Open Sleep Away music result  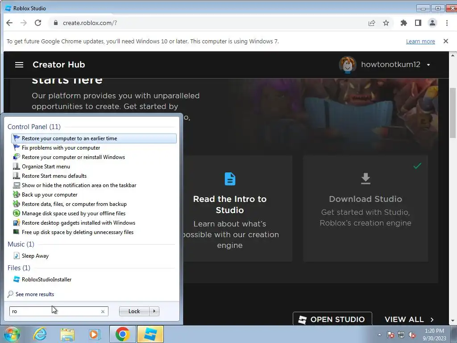tap(94, 256)
